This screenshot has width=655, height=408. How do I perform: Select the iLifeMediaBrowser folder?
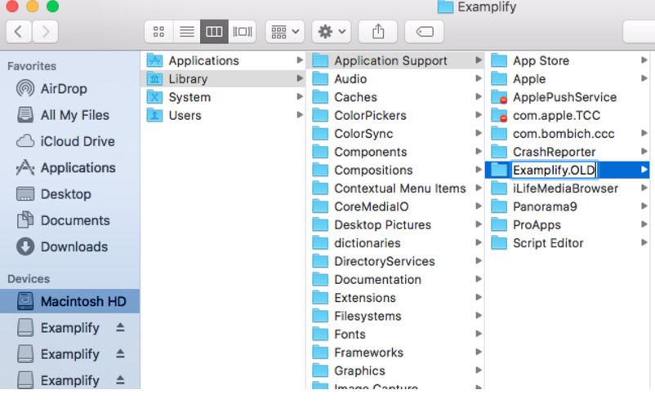pos(568,188)
